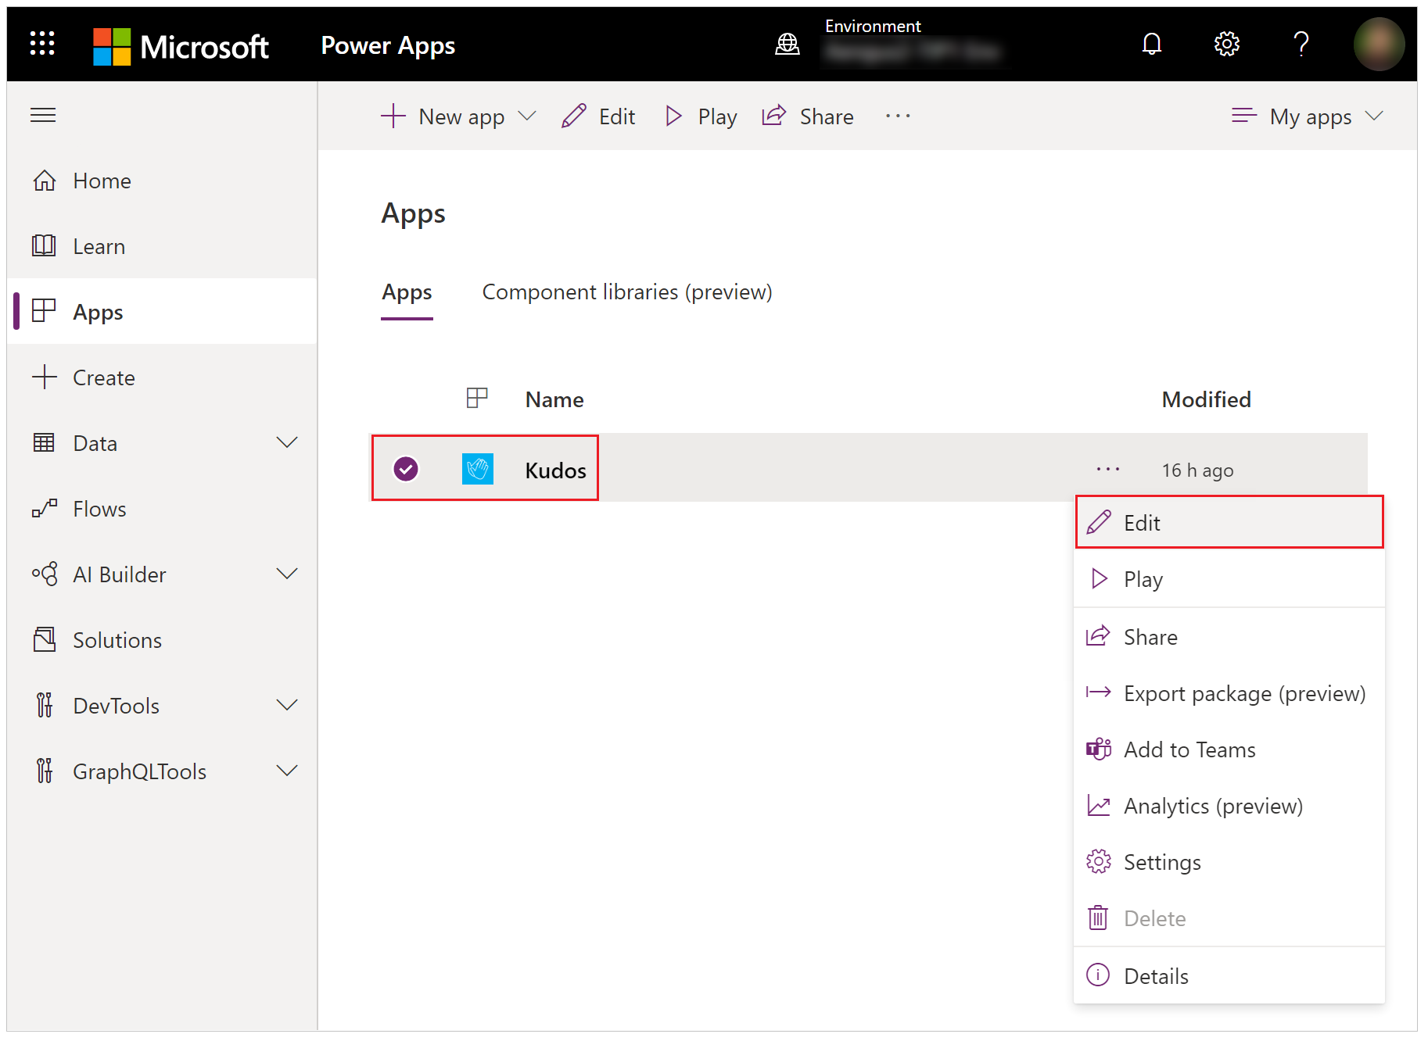The width and height of the screenshot is (1428, 1041).
Task: Click the app type column header icon
Action: [x=477, y=399]
